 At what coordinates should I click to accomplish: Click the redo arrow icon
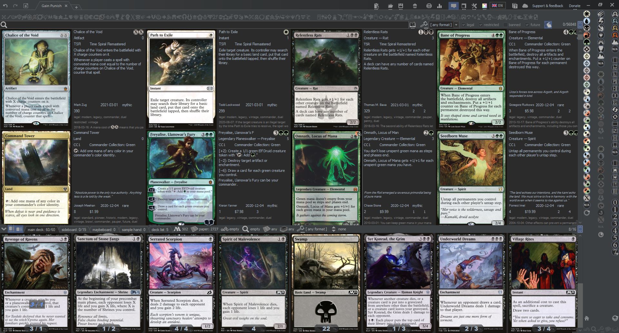click(x=15, y=6)
